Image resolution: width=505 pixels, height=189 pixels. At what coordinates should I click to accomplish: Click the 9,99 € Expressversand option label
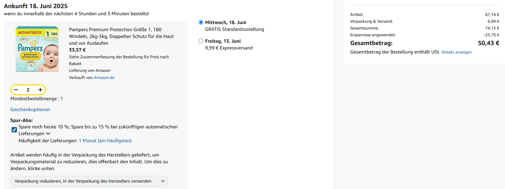tap(229, 48)
